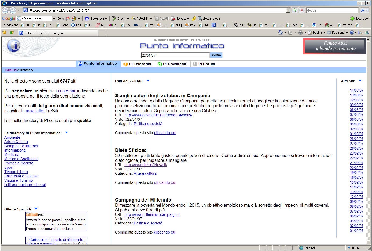Expand the Google Toolbar Settings dropdown

[367, 19]
